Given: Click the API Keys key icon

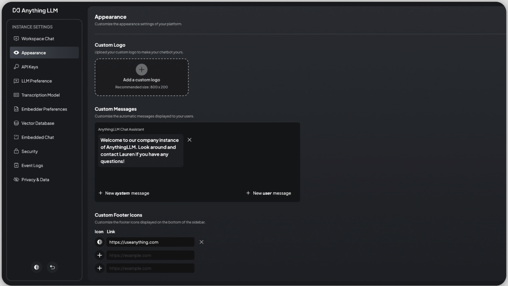Looking at the screenshot, I should tap(16, 67).
